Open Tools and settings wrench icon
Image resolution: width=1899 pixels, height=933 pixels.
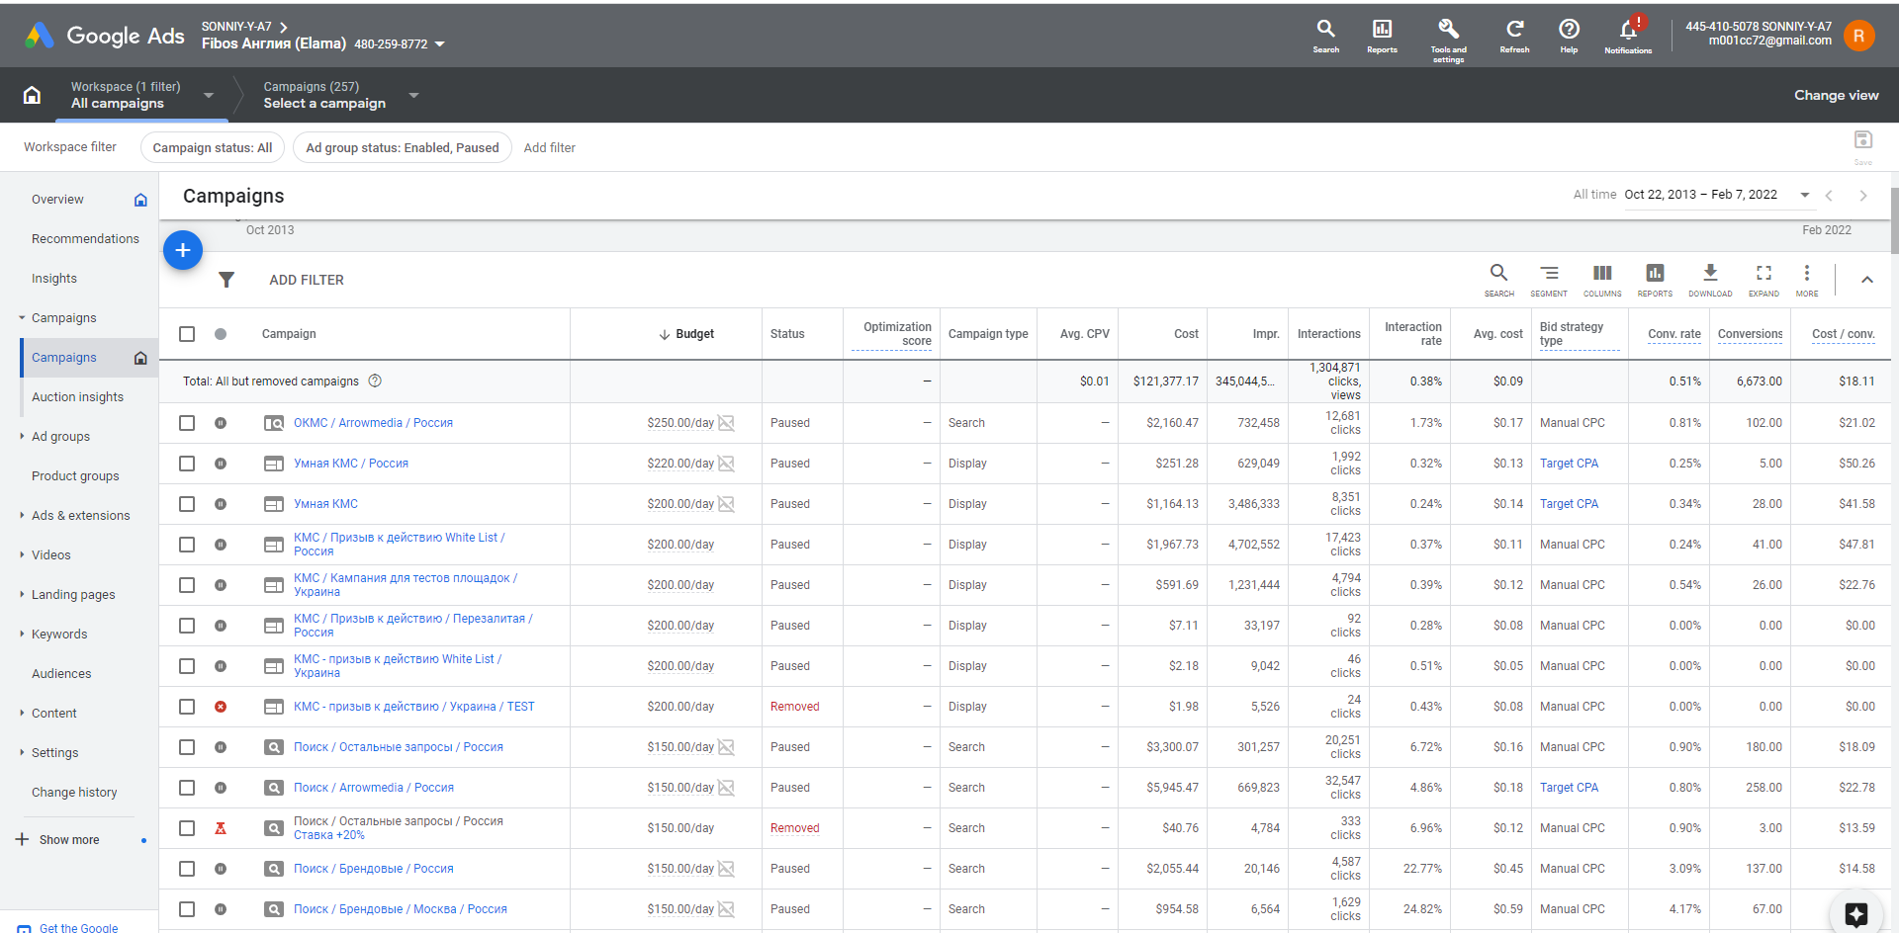coord(1448,30)
